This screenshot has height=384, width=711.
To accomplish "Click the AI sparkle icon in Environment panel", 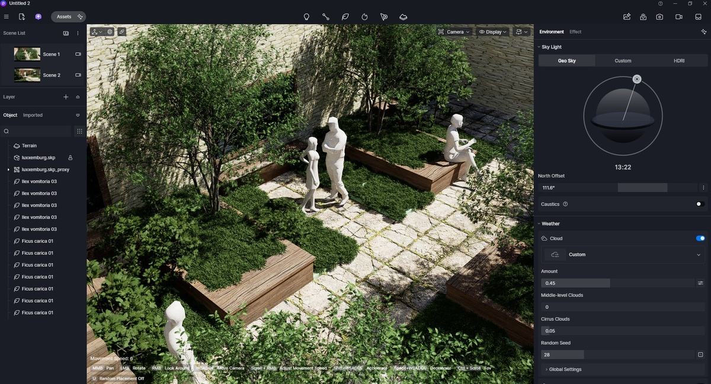I will click(x=704, y=32).
